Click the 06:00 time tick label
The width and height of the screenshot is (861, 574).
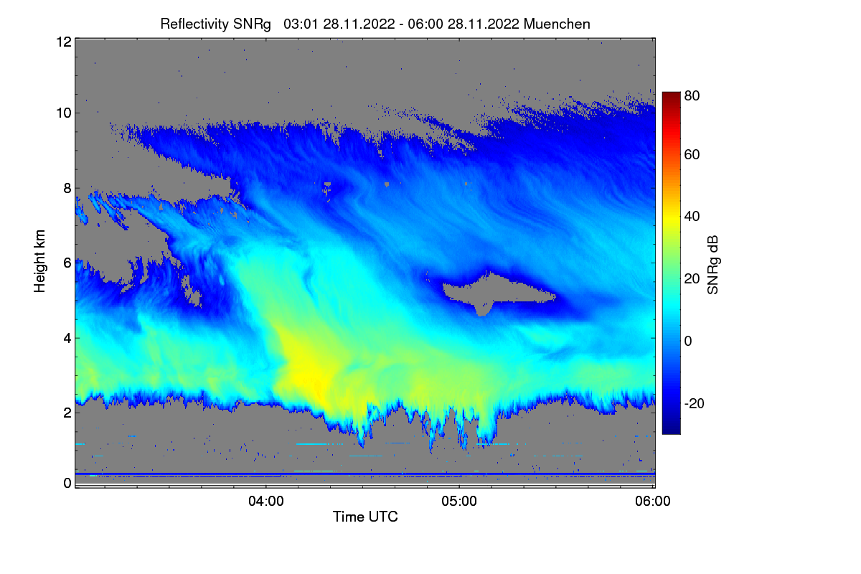(654, 502)
